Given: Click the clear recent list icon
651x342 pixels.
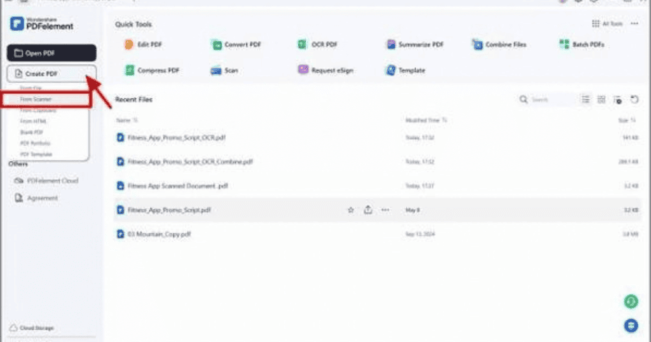Looking at the screenshot, I should (617, 100).
